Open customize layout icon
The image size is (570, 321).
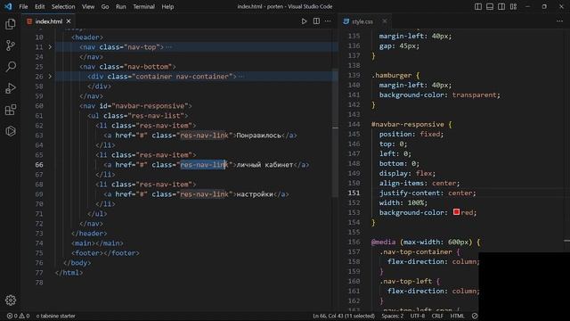(513, 6)
